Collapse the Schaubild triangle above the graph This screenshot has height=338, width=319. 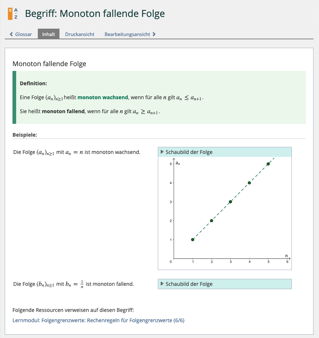coord(162,152)
